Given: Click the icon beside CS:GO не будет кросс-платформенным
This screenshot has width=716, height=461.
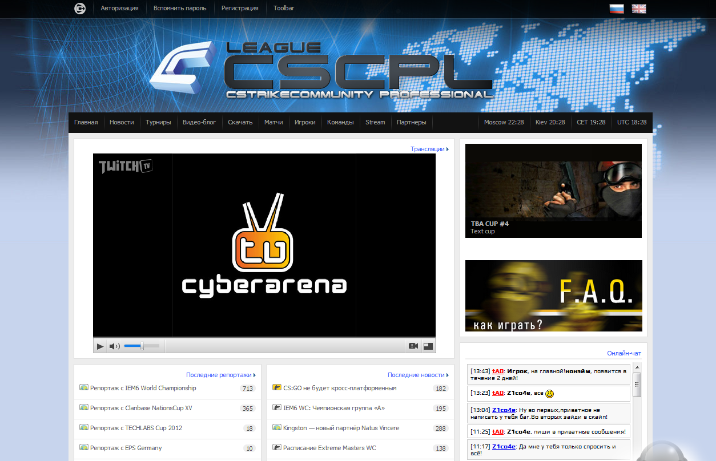Looking at the screenshot, I should point(277,388).
